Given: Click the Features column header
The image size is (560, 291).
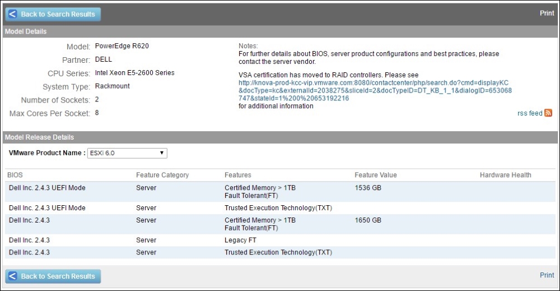Looking at the screenshot, I should (x=238, y=175).
